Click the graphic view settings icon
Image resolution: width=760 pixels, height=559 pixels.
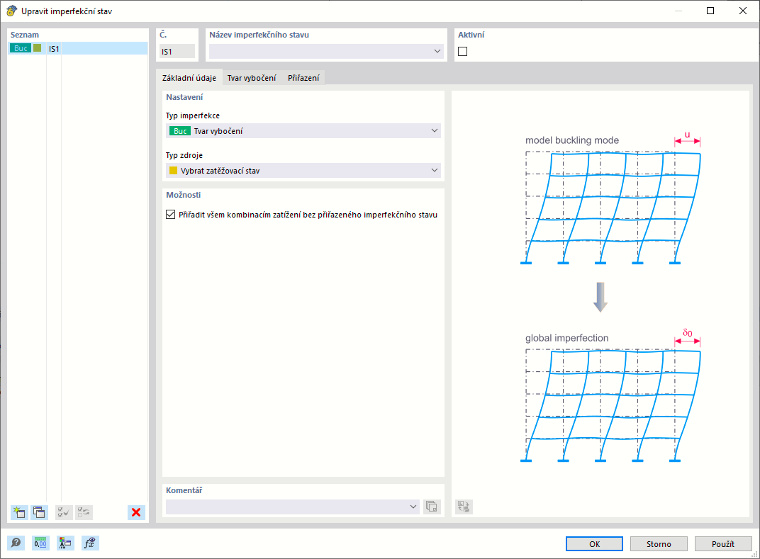tap(464, 507)
